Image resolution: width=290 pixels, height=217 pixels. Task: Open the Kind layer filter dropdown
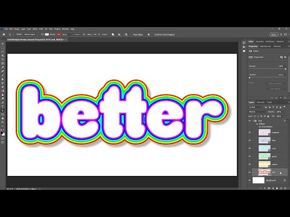point(256,107)
